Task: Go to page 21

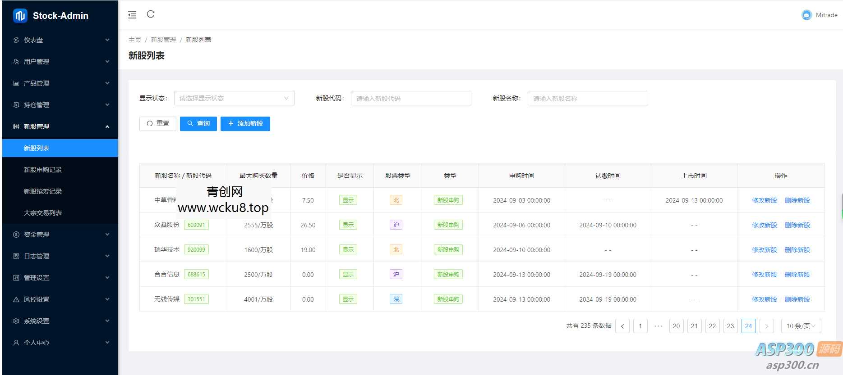Action: click(695, 326)
